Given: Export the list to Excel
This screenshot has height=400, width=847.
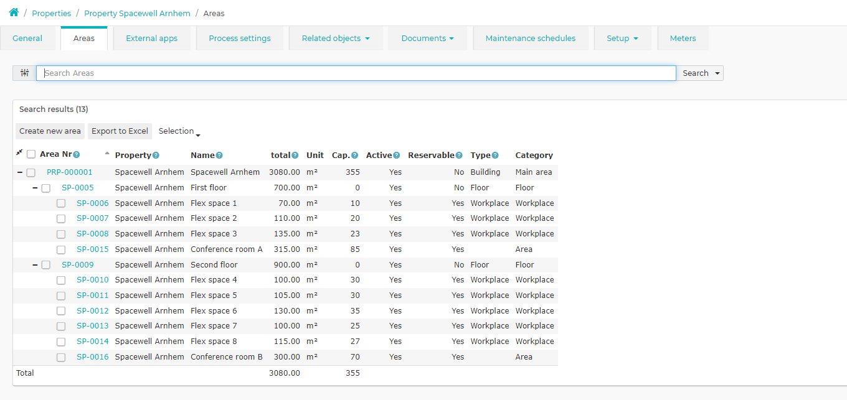Looking at the screenshot, I should point(120,131).
